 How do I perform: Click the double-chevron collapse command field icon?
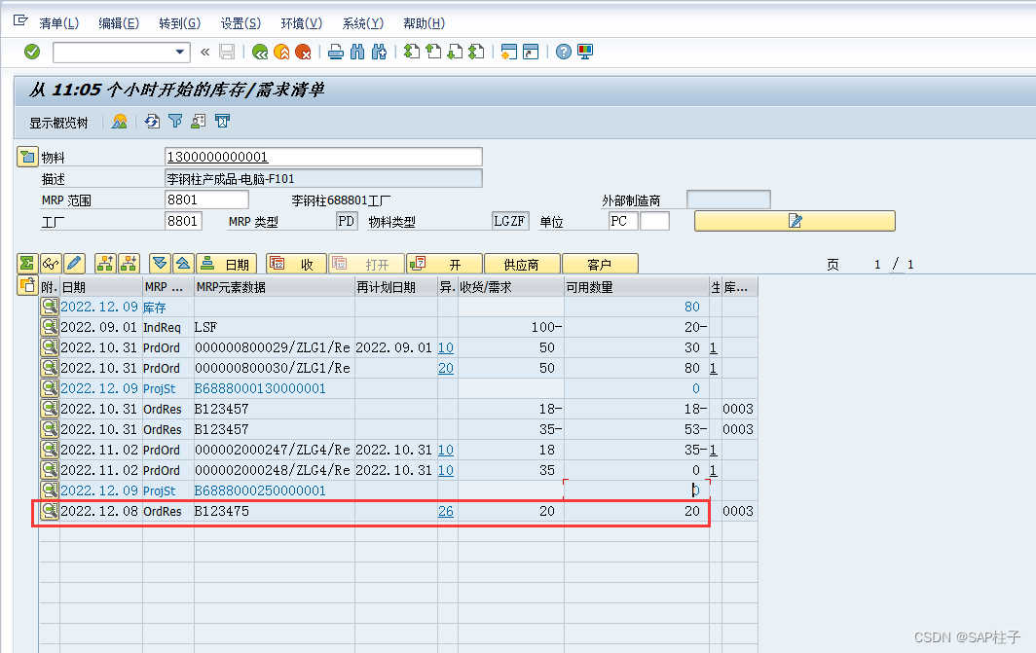coord(204,52)
